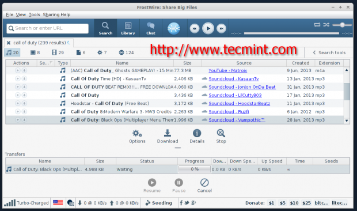The image size is (357, 211).
Task: Open search Options gears icon
Action: 137,133
